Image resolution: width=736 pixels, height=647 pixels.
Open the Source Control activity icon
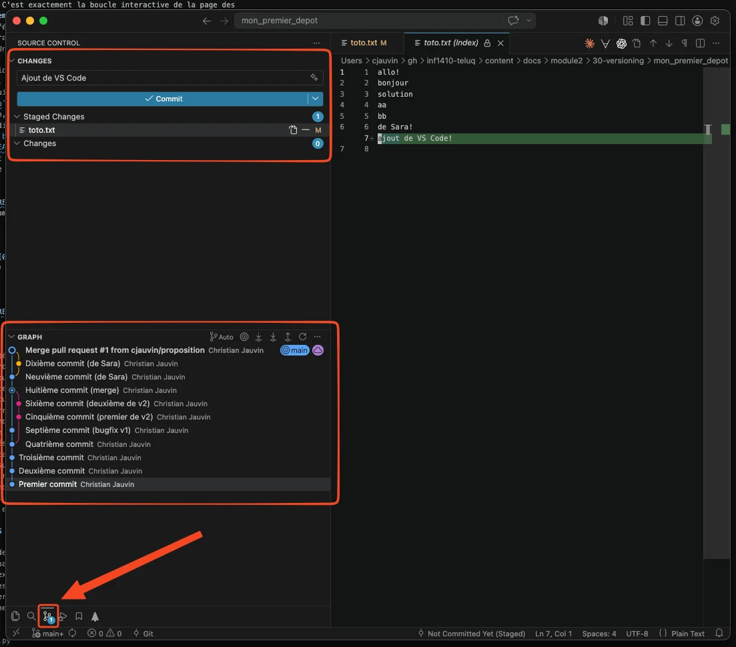[x=48, y=616]
